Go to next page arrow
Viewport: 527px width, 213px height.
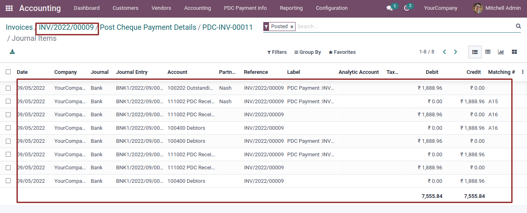click(x=456, y=52)
